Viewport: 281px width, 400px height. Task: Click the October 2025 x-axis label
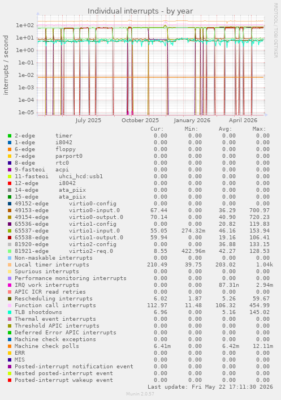pos(140,120)
